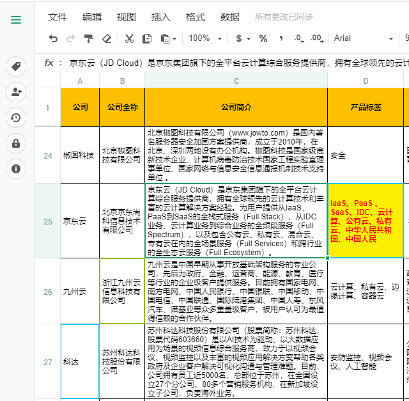This screenshot has width=409, height=401.
Task: Open the document info sidebar icon
Action: [x=16, y=169]
